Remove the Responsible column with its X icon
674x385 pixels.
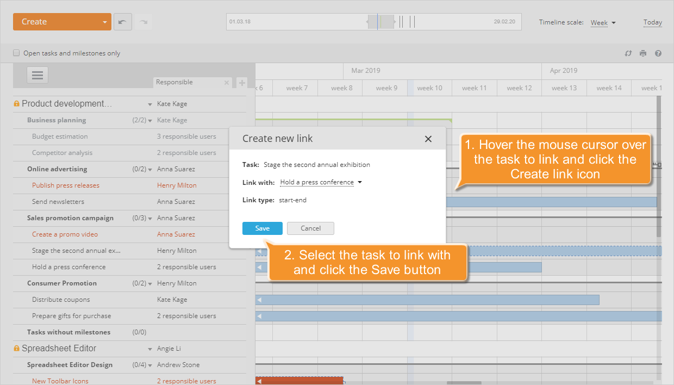pyautogui.click(x=227, y=82)
